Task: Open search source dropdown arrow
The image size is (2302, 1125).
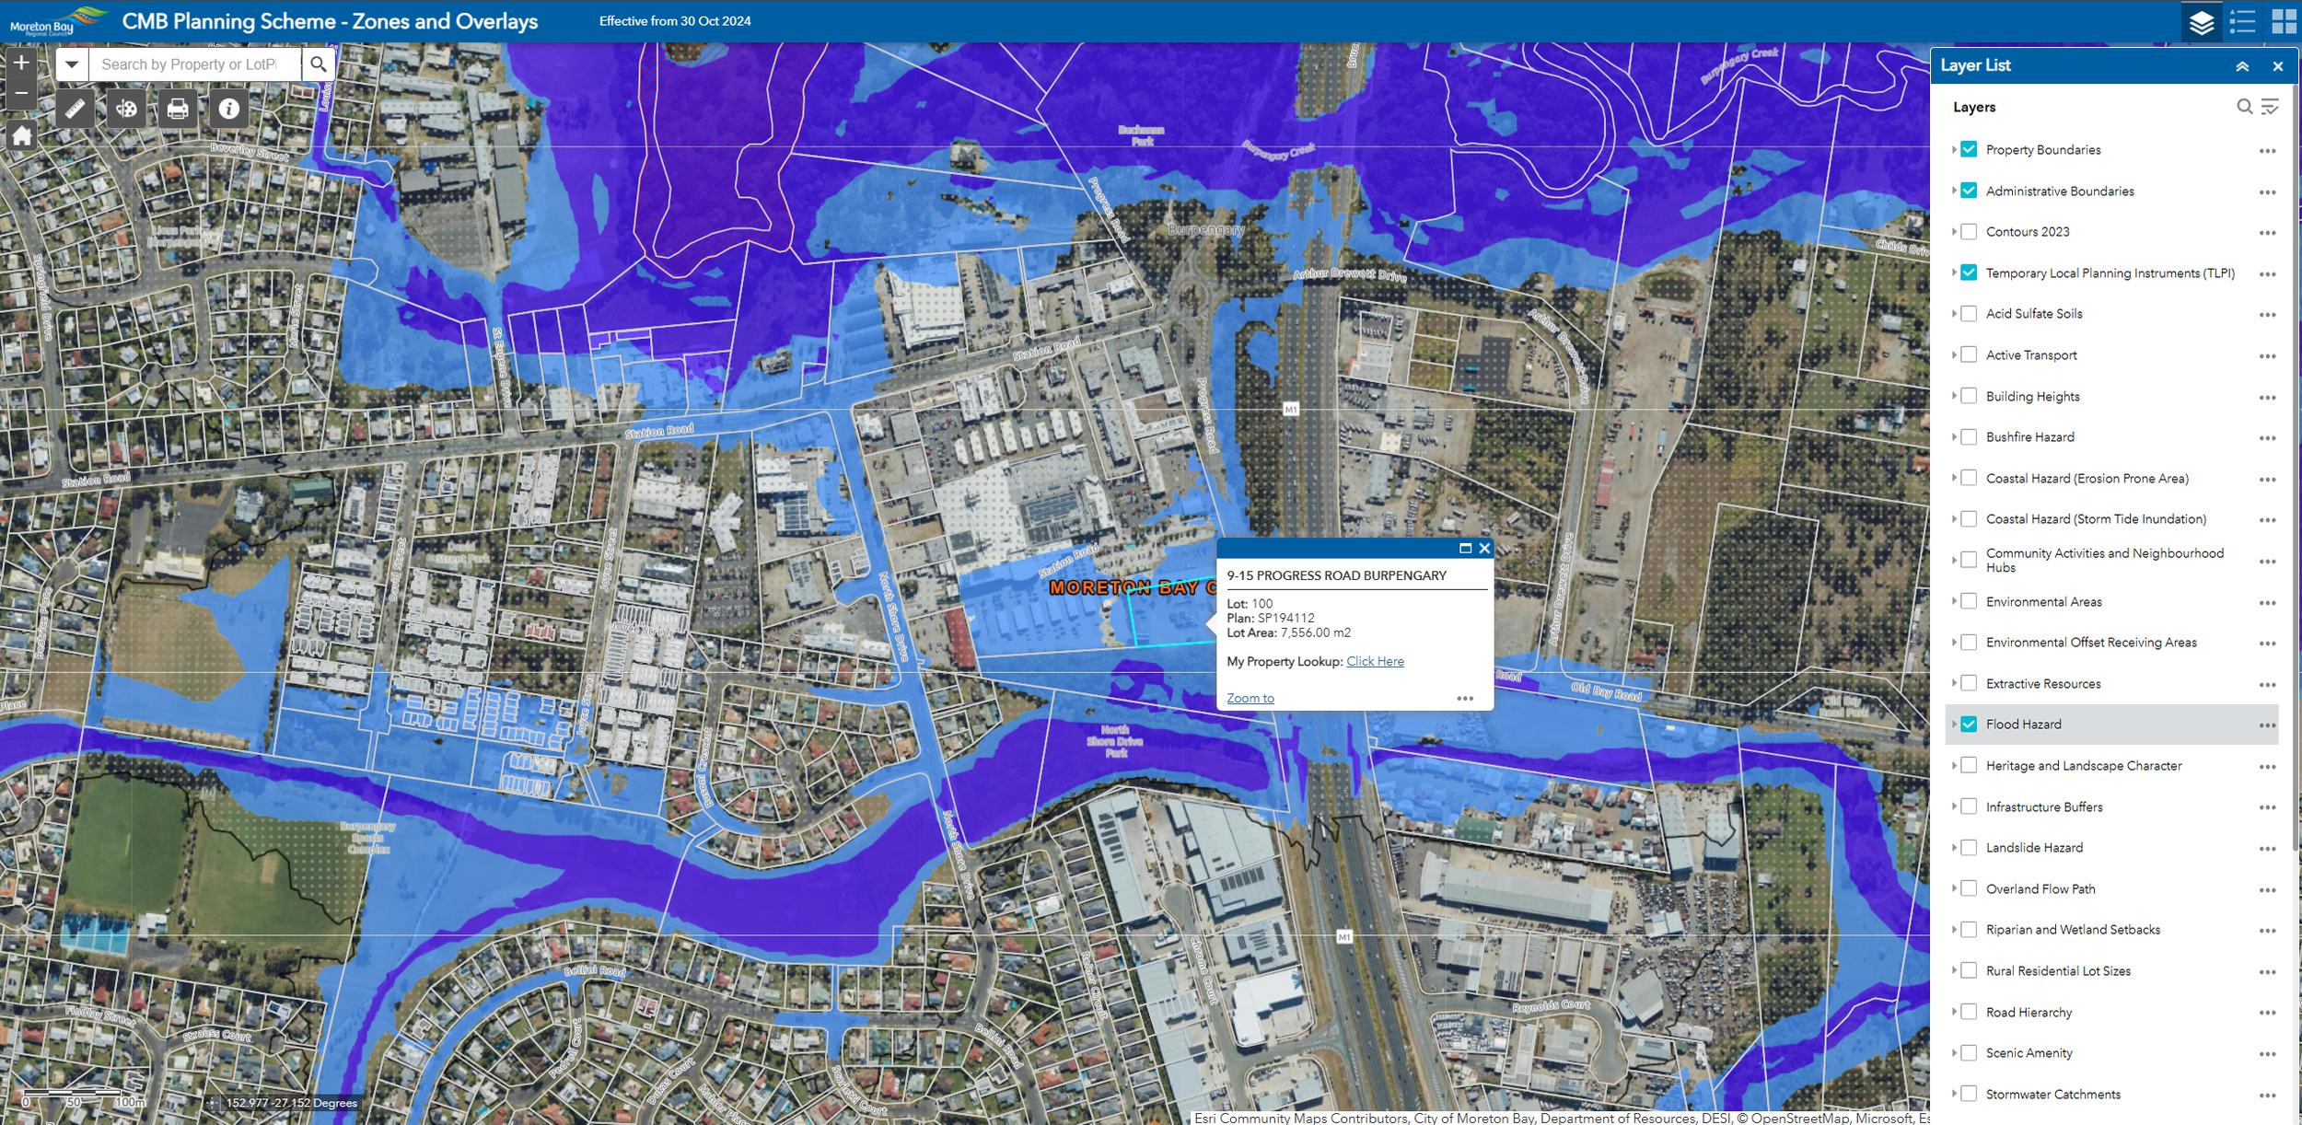Action: [72, 64]
